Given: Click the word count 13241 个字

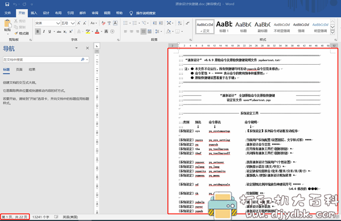Looking at the screenshot, I should coord(40,217).
